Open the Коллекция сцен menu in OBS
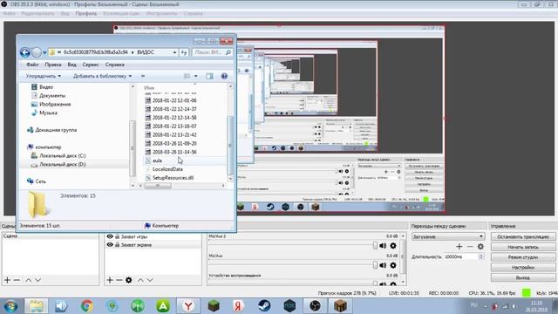558x314 pixels. (121, 14)
